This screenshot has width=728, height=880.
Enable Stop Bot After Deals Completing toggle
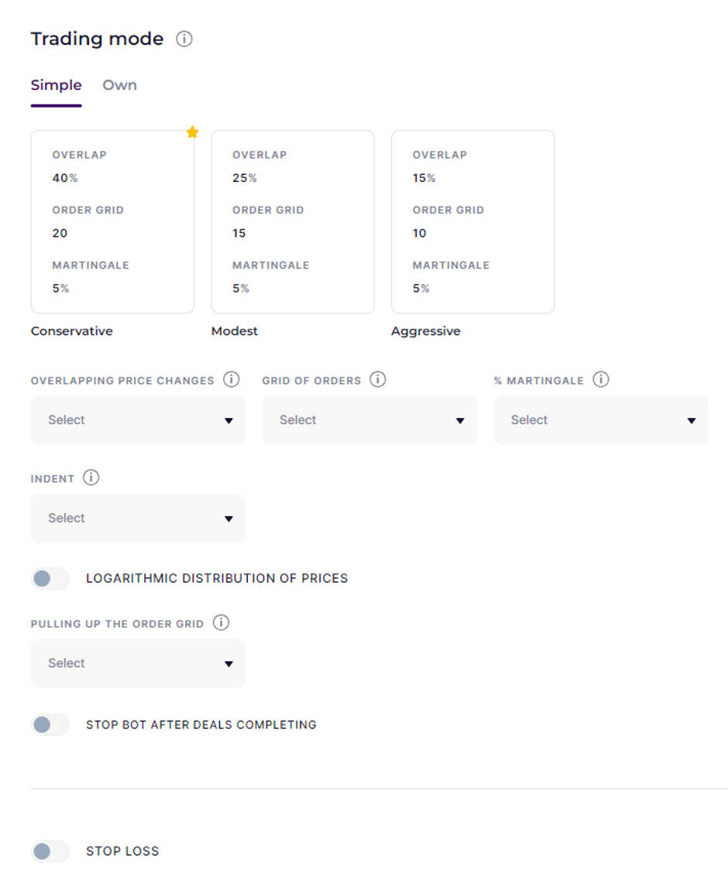tap(50, 724)
